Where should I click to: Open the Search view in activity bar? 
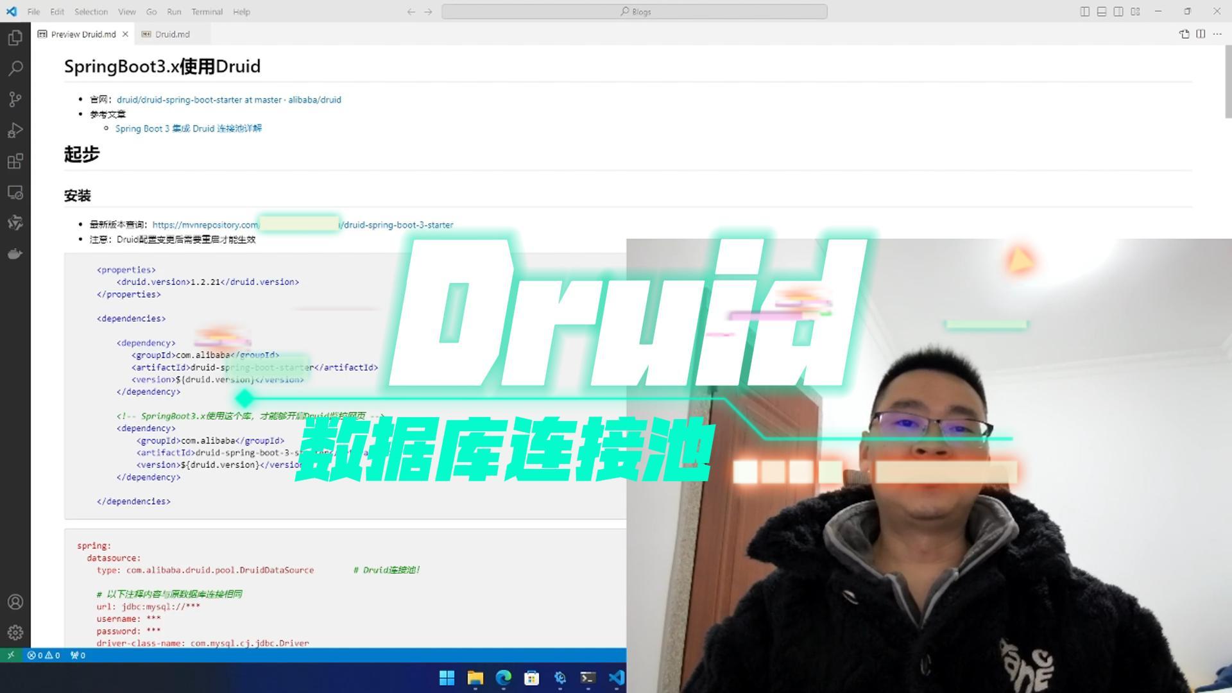tap(15, 68)
